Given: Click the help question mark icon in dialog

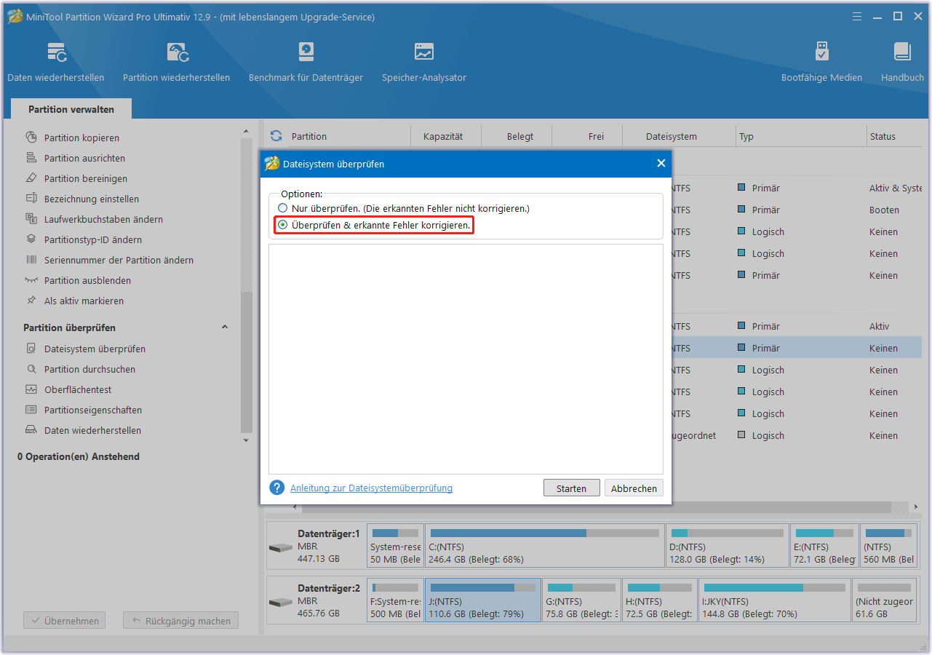Looking at the screenshot, I should pos(276,488).
